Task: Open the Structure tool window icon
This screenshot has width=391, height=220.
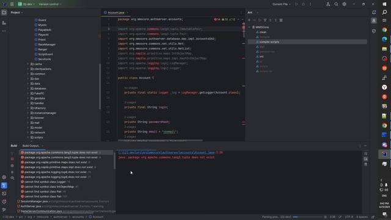Action: tap(4, 23)
